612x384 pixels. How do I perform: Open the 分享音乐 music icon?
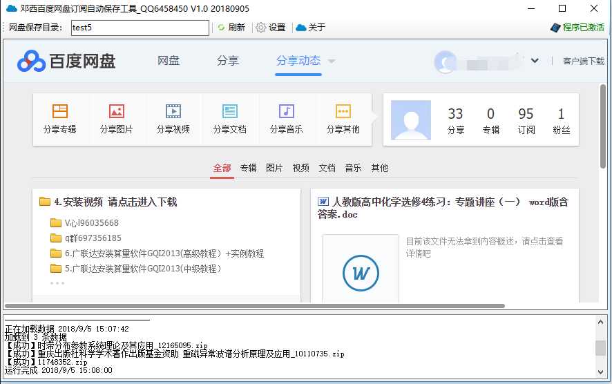(x=286, y=111)
